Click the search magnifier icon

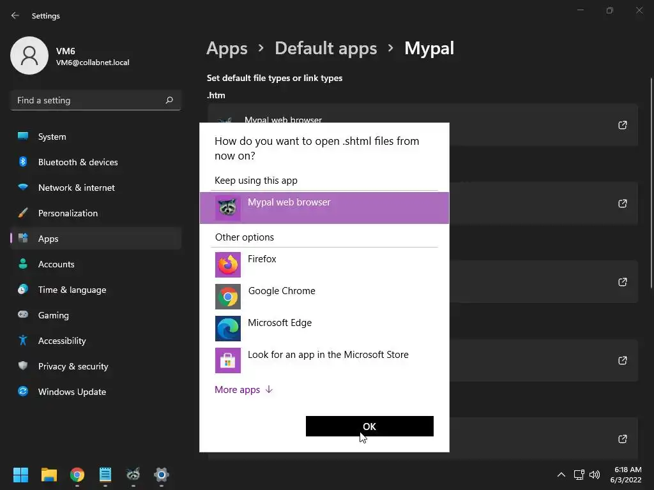(169, 100)
